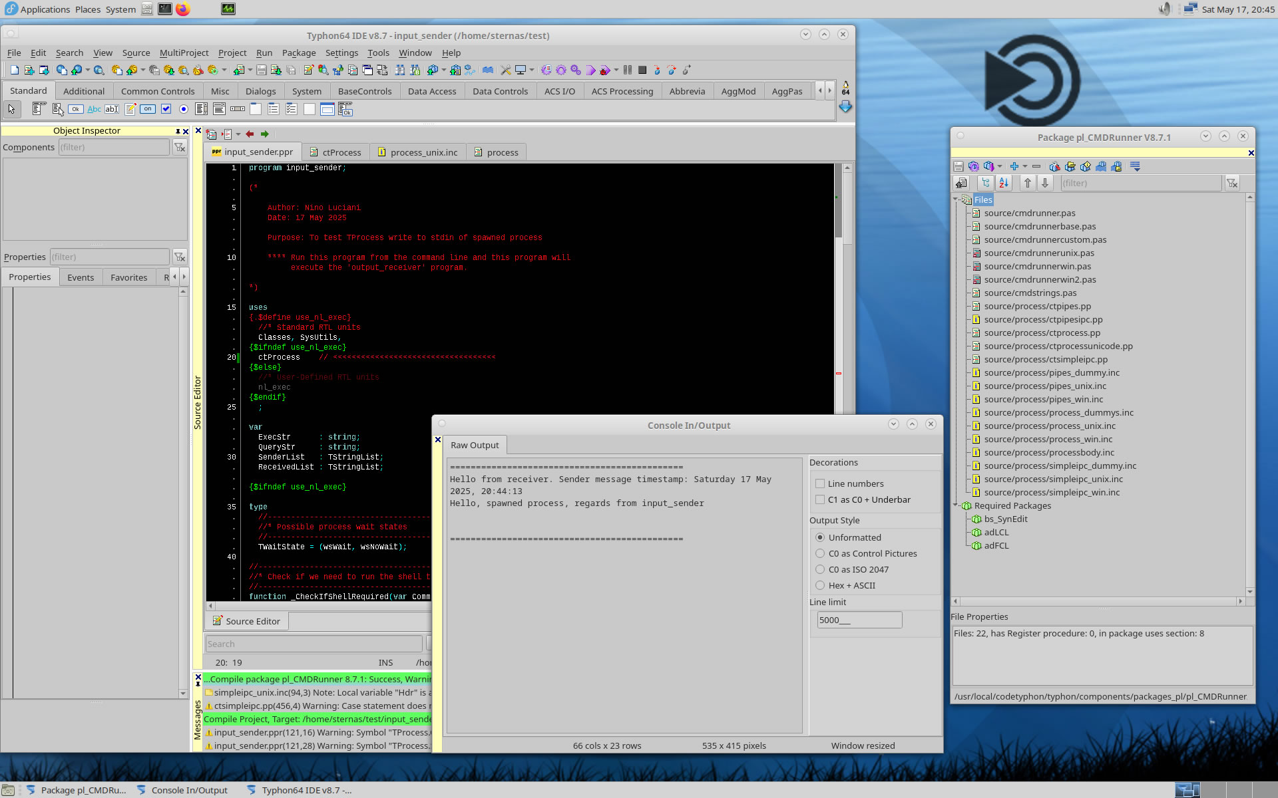This screenshot has height=798, width=1278.
Task: Open the Events tab in the Object Inspector
Action: pyautogui.click(x=81, y=277)
